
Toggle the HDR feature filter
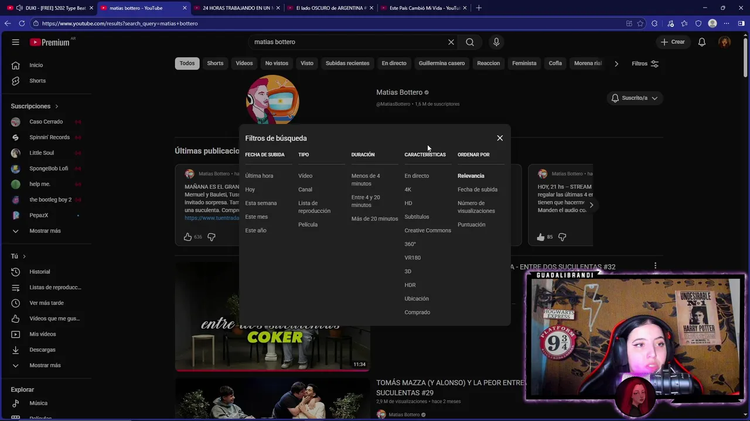pos(410,285)
